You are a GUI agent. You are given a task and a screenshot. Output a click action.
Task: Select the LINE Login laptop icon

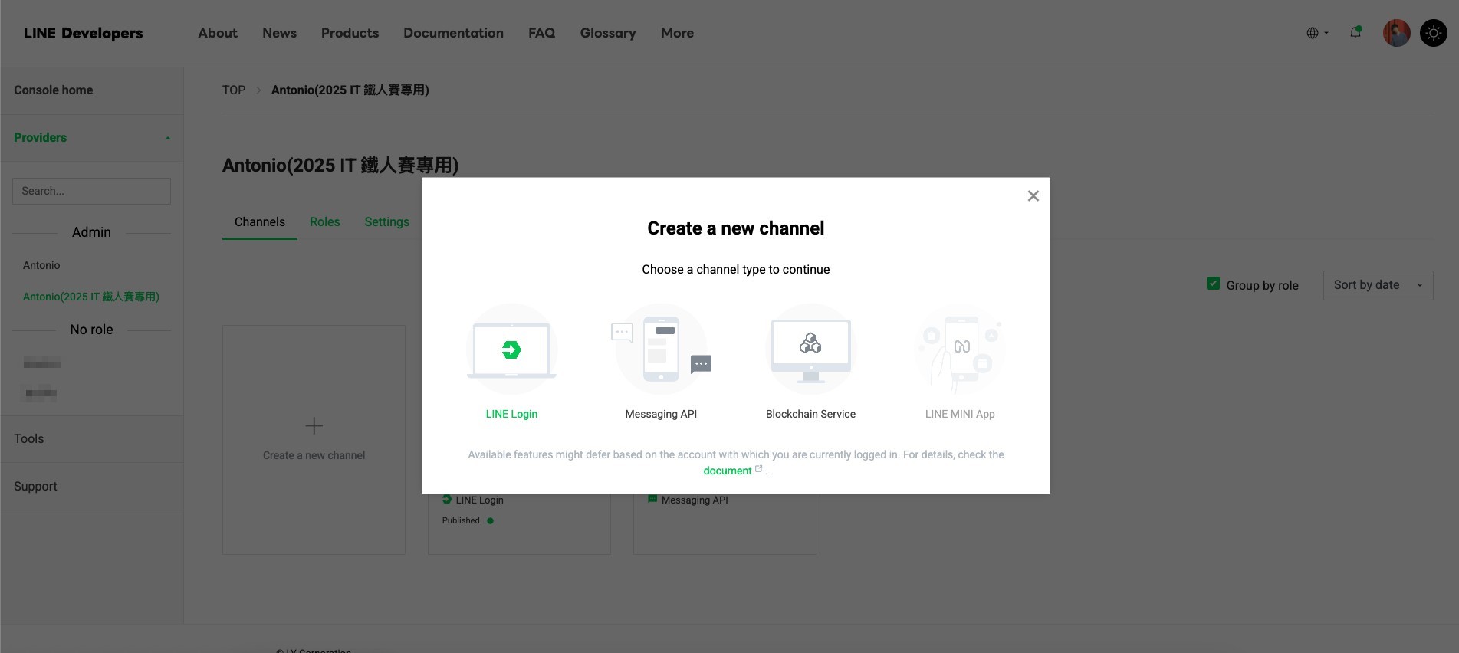(511, 349)
